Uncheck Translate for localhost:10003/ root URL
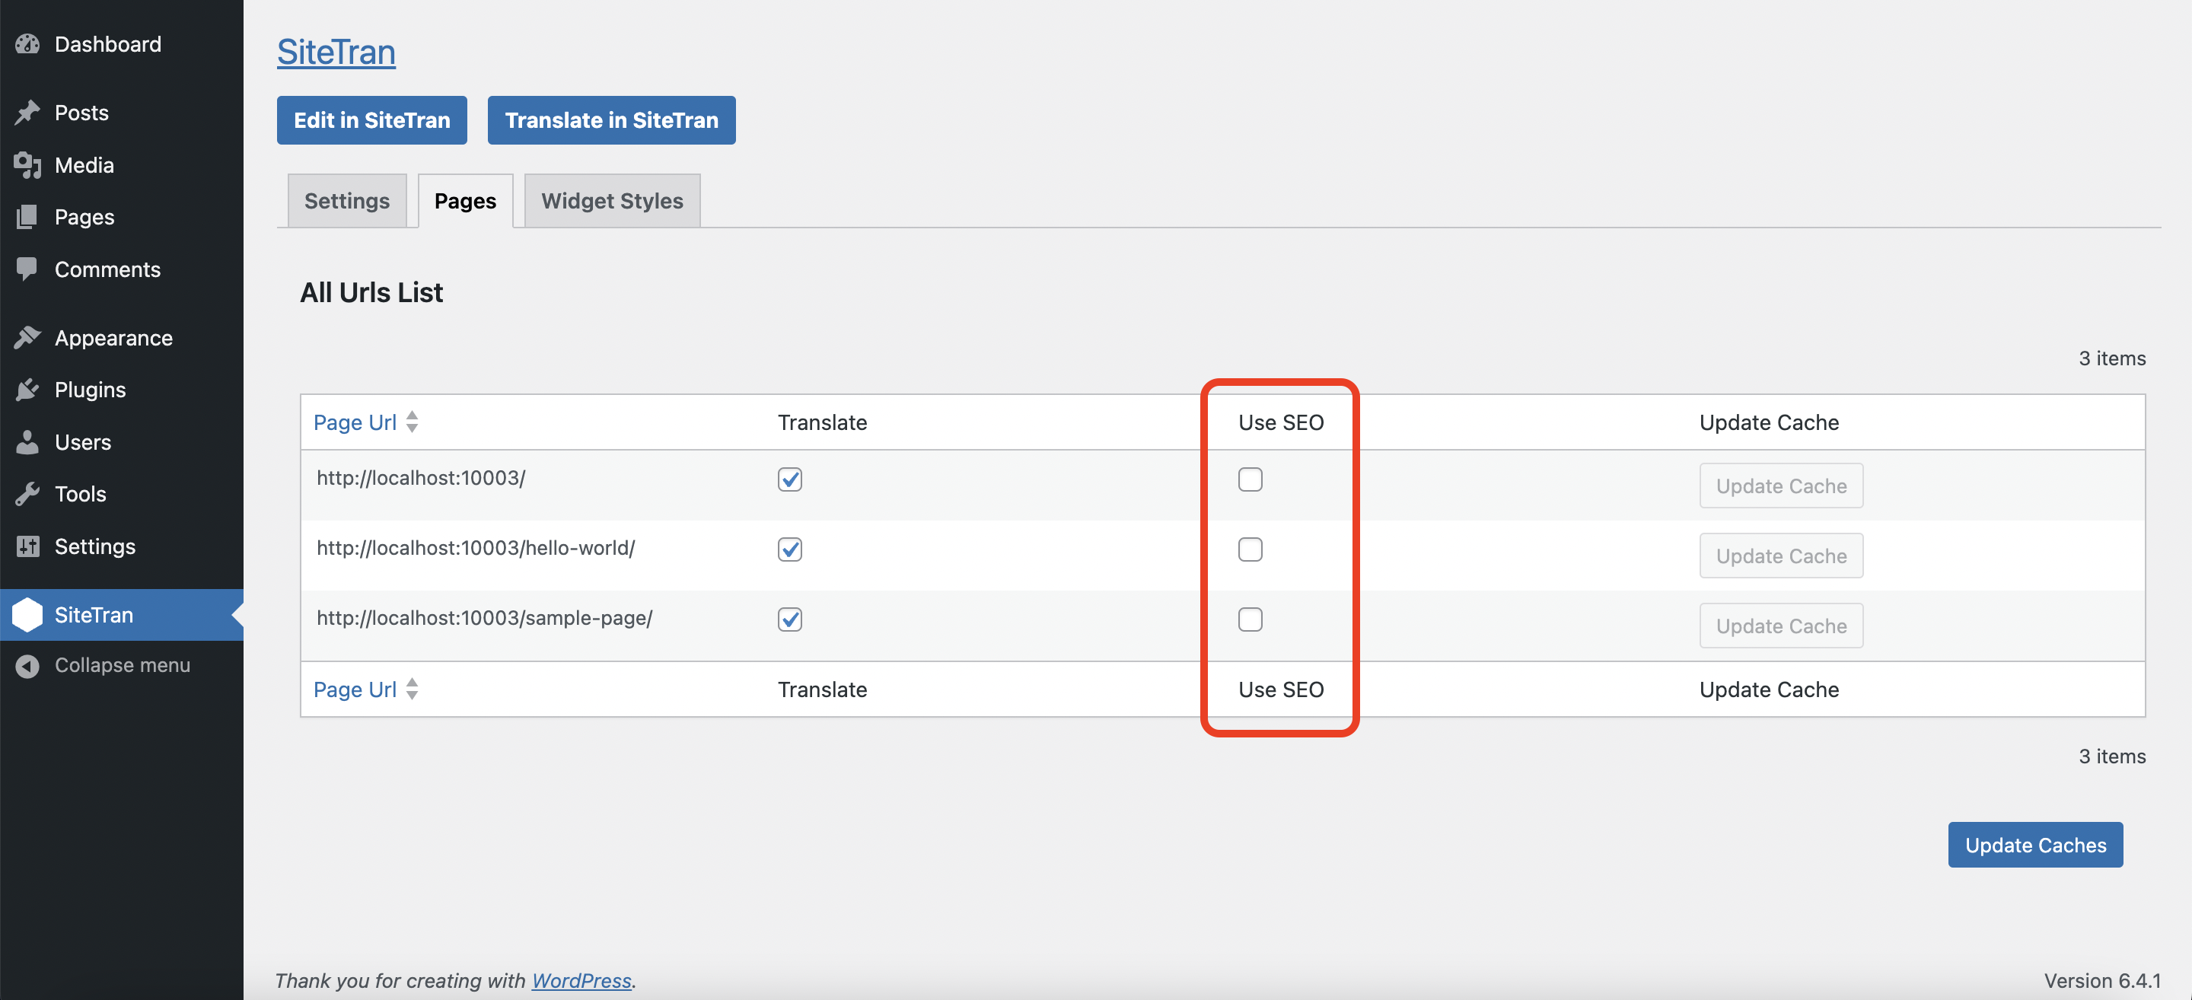The image size is (2192, 1000). tap(790, 479)
